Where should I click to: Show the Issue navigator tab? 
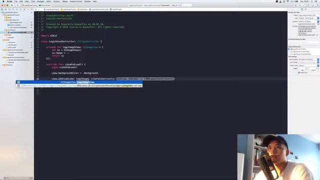point(17,9)
